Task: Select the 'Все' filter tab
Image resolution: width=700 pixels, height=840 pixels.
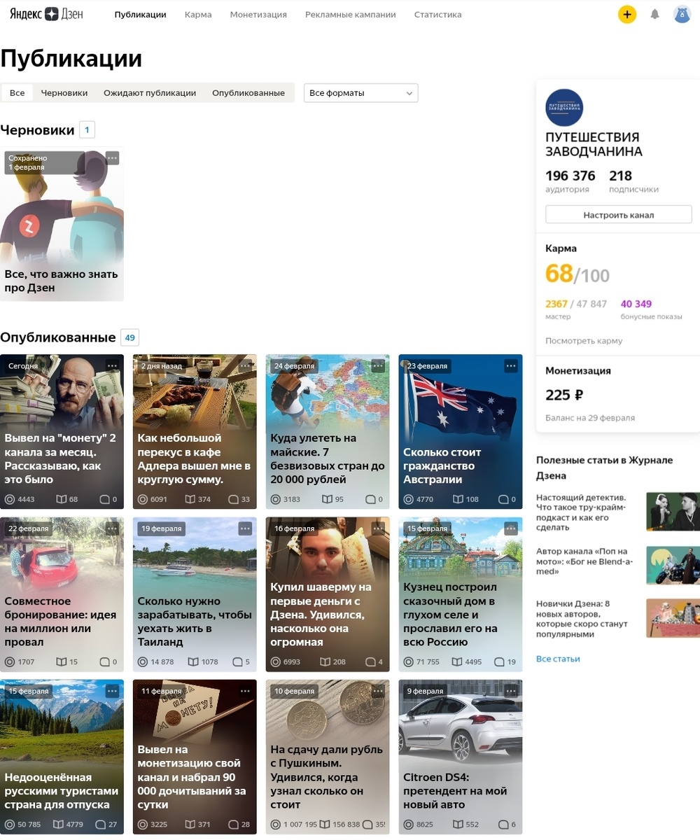Action: coord(17,93)
